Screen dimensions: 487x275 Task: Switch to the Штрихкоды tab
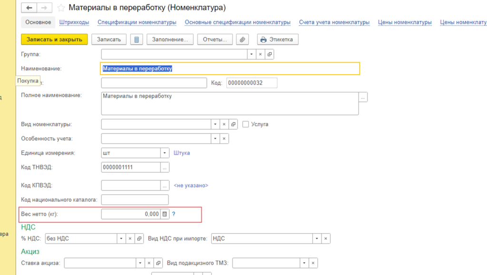coord(74,22)
